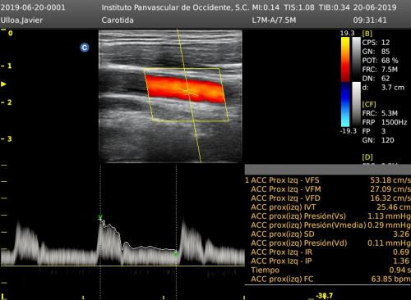Image resolution: width=411 pixels, height=300 pixels.
Task: Click the yellow focus depth arrow
Action: pyautogui.click(x=3, y=84)
